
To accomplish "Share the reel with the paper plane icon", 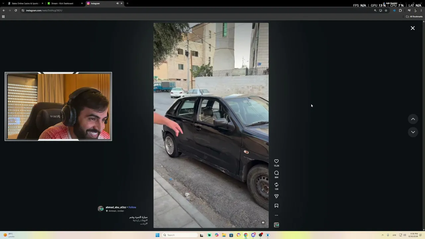I will coord(276,196).
